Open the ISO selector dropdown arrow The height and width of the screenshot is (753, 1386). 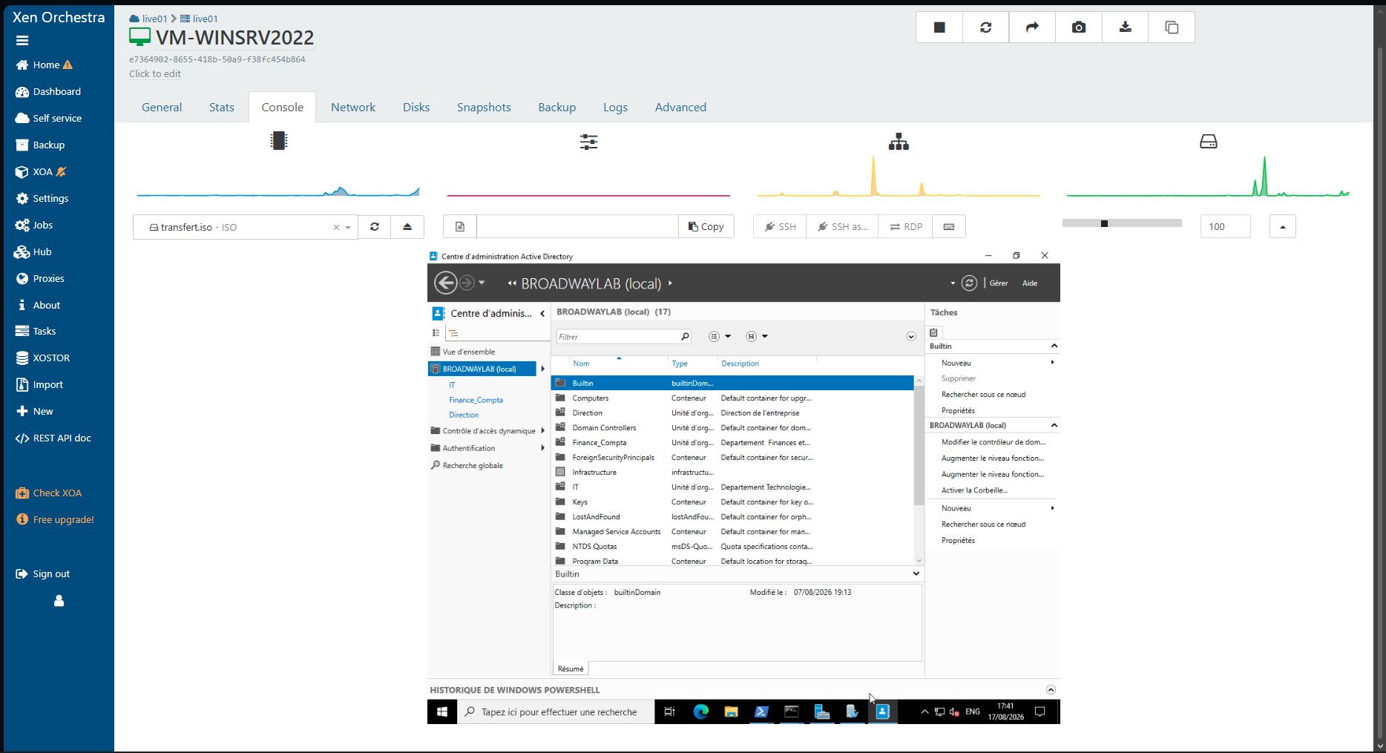coord(348,228)
